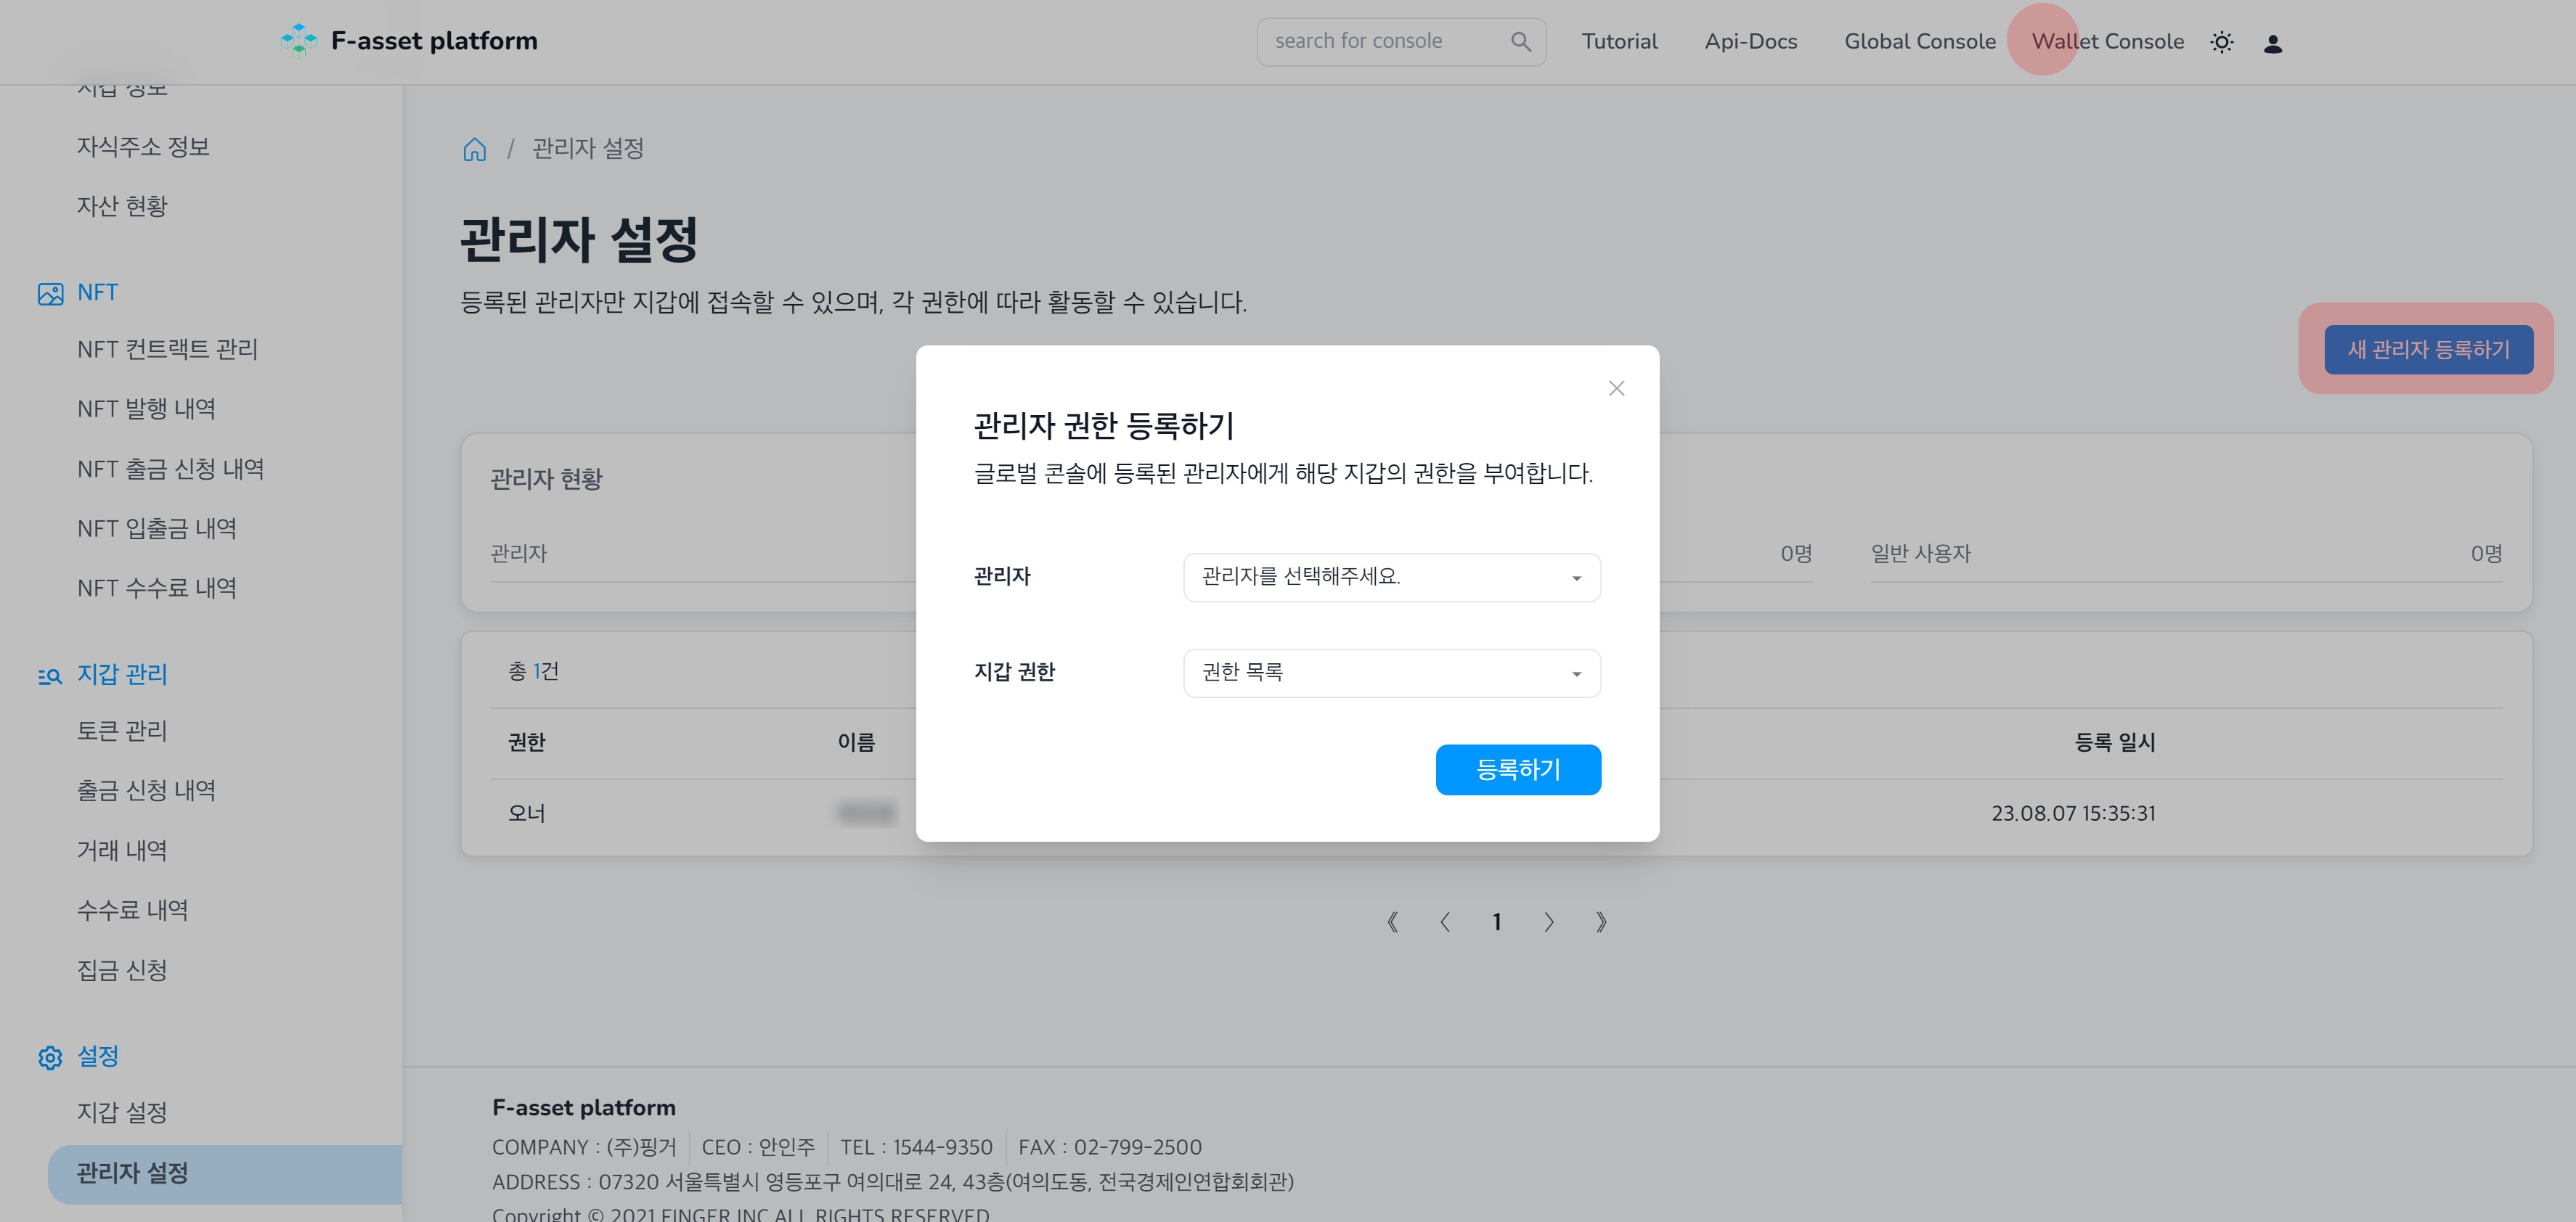Screen dimensions: 2576x1222
Task: Click the NFT section sidebar icon
Action: pos(48,292)
